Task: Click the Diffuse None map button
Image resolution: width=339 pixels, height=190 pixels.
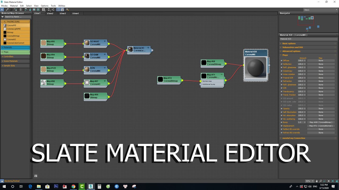Action: 321,61
